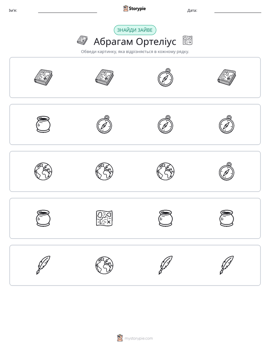Click the compass in the globe row
The width and height of the screenshot is (270, 349).
(x=227, y=171)
